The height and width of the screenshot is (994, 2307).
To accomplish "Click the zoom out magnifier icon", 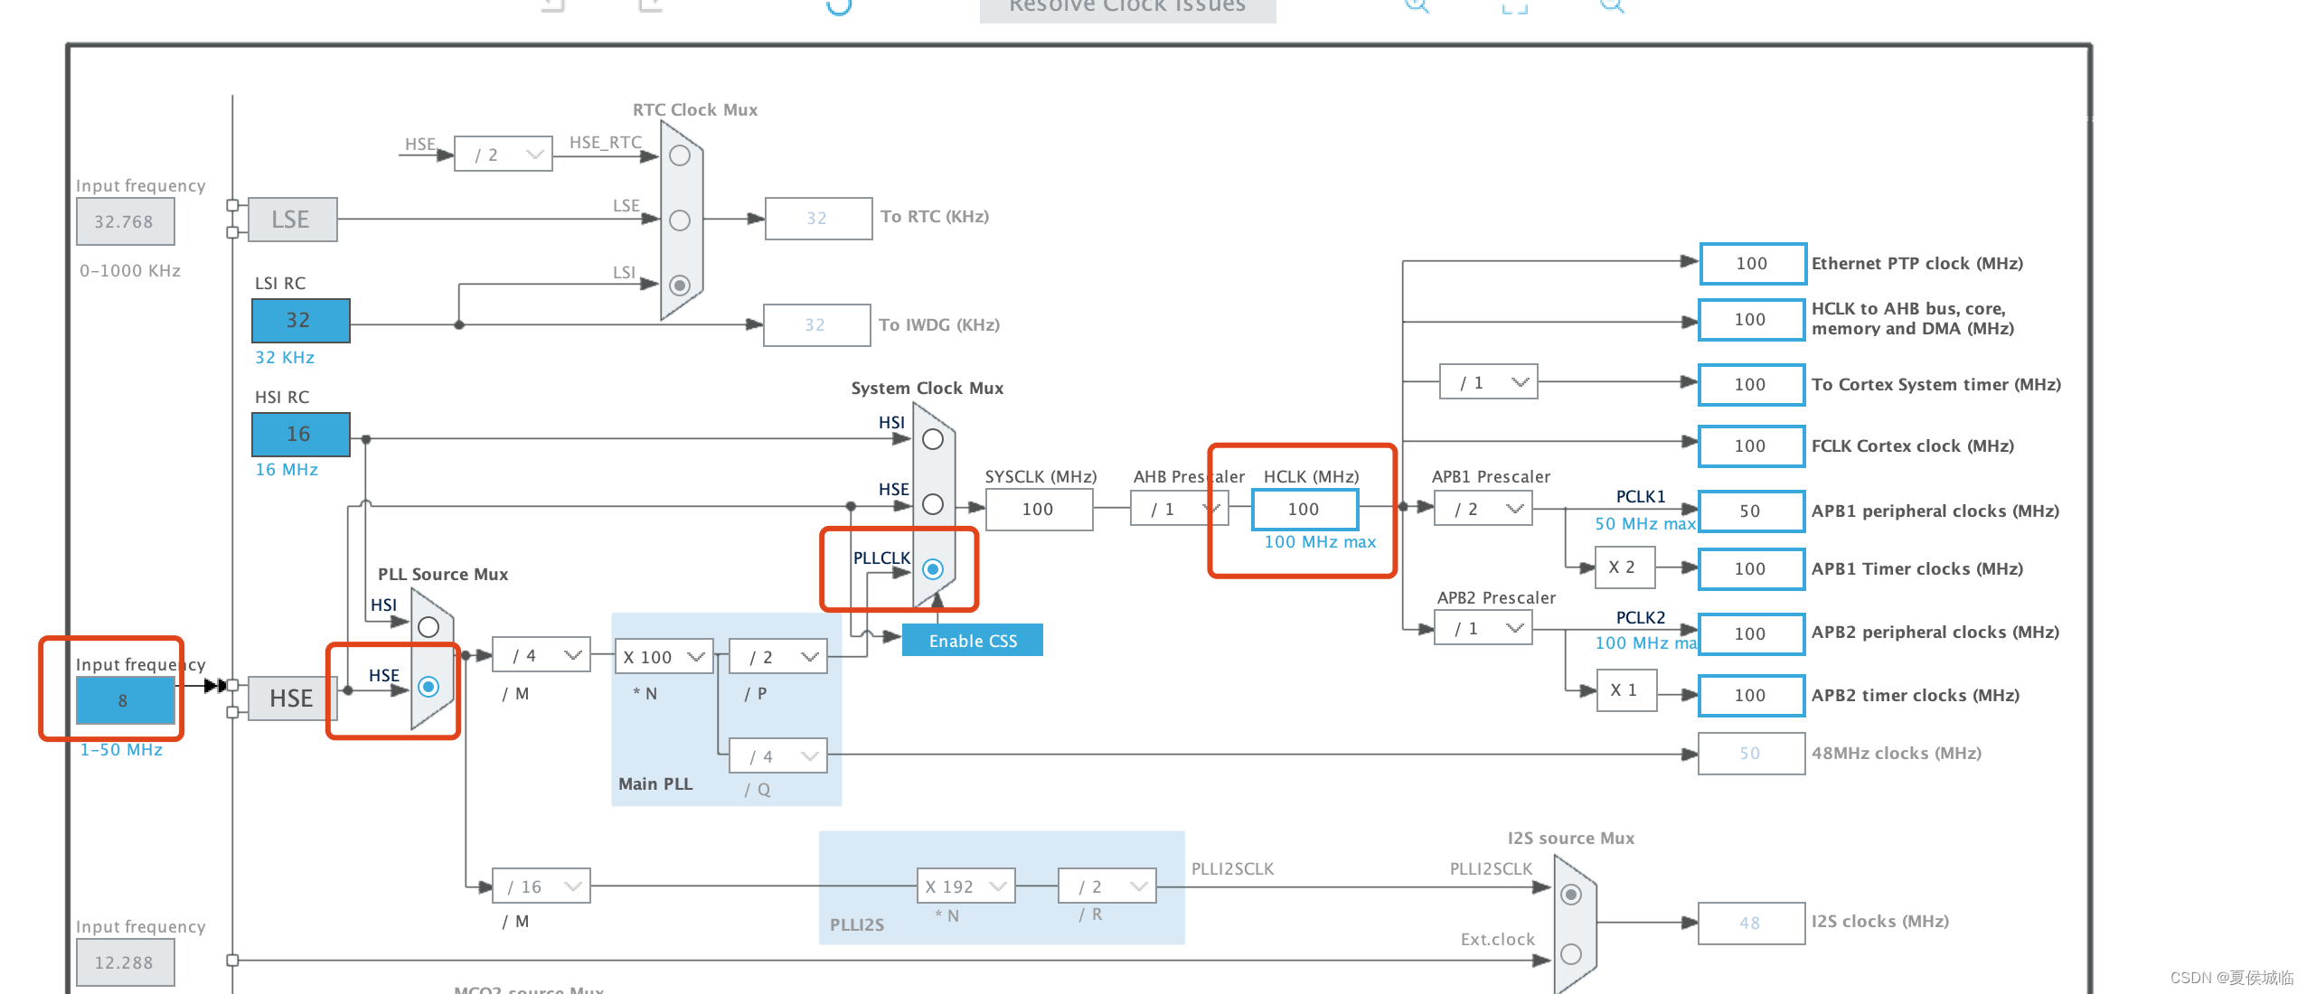I will tap(1612, 5).
